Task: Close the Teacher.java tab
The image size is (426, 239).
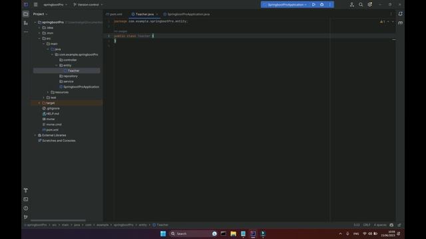Action: pyautogui.click(x=157, y=14)
